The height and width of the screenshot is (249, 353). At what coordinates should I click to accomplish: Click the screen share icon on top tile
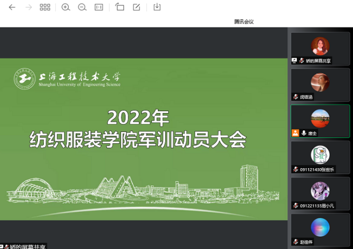[x=295, y=61]
